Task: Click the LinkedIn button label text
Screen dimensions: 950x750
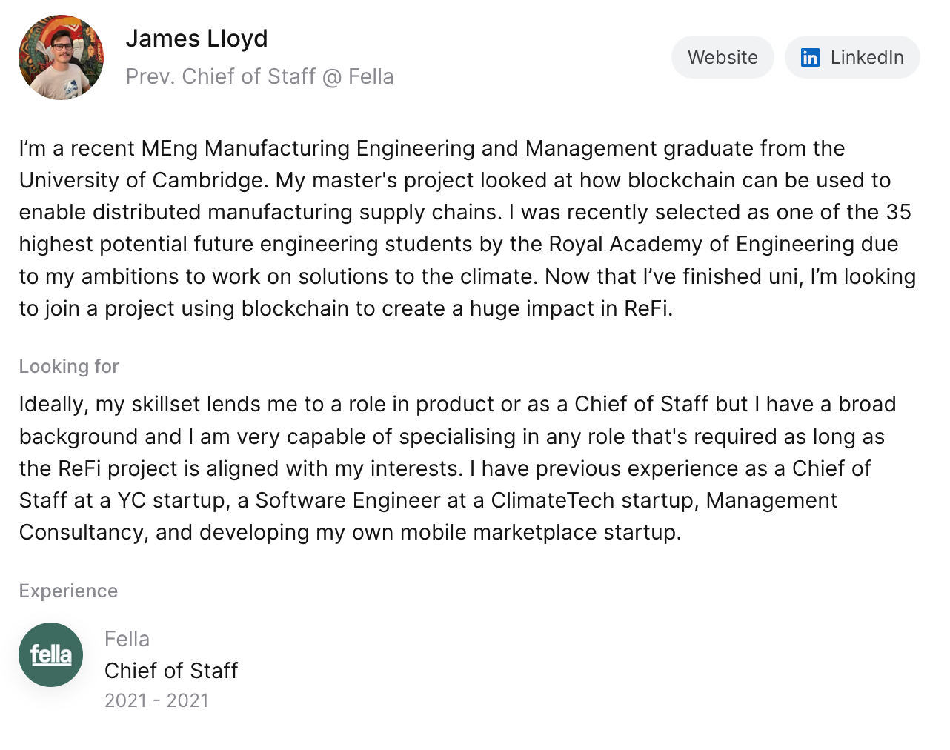Action: 867,58
